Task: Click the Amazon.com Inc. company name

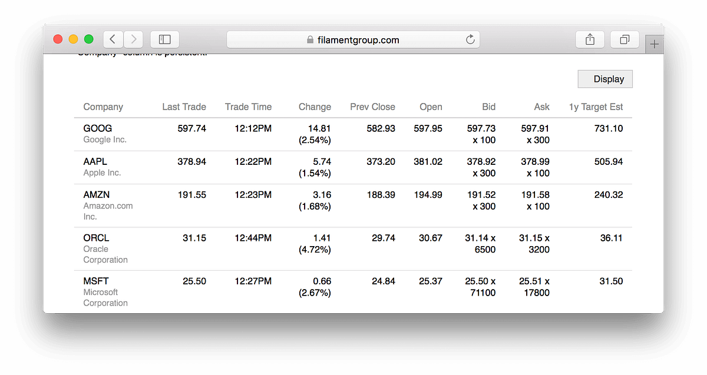Action: (x=108, y=211)
